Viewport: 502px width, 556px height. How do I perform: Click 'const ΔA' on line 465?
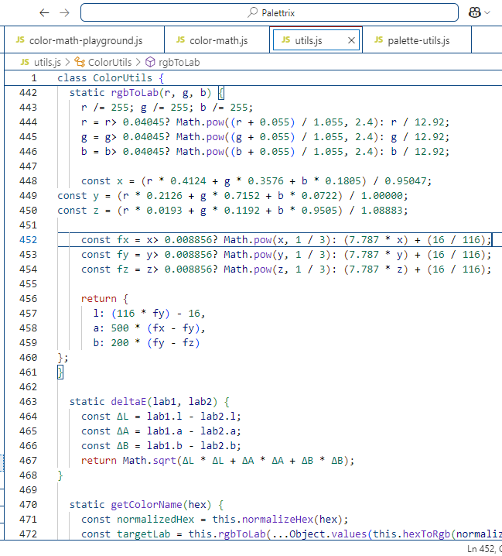(105, 431)
